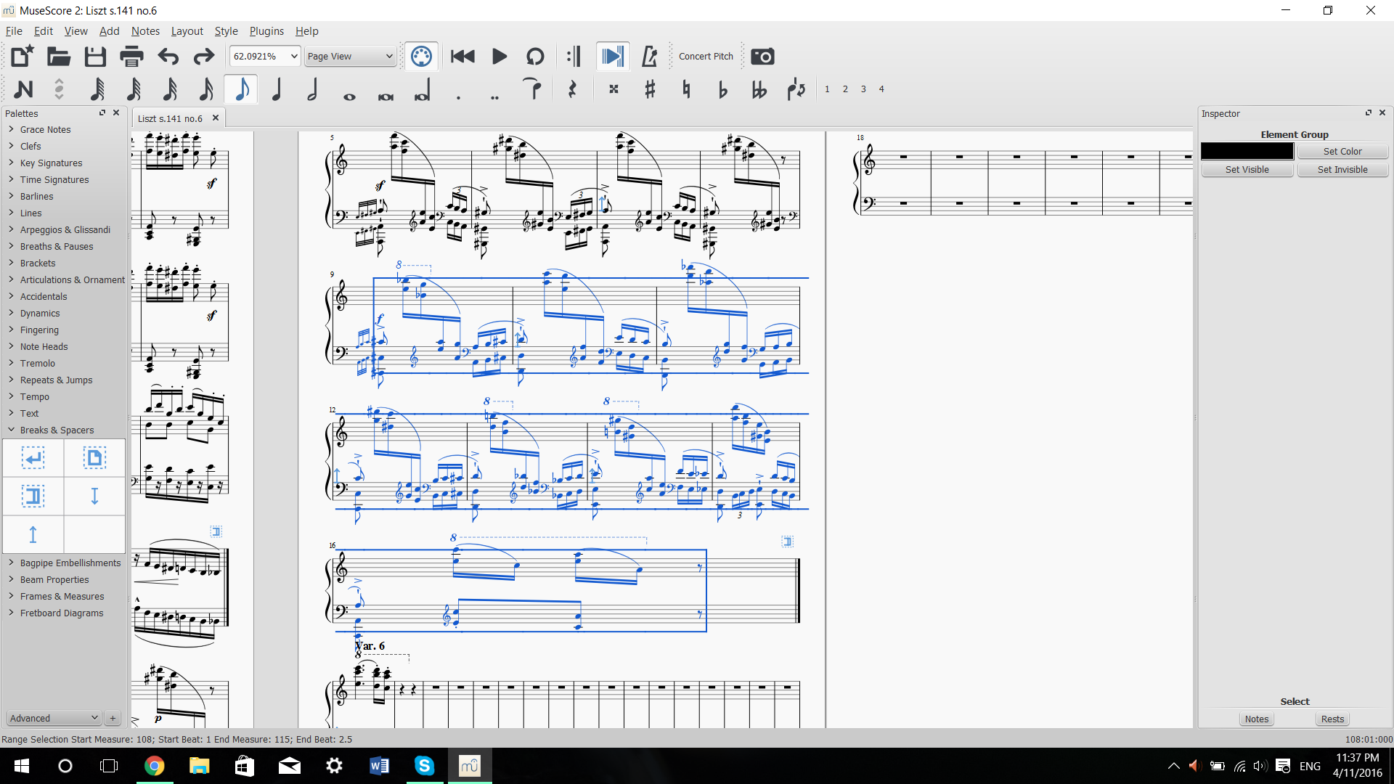The image size is (1394, 784).
Task: Switch page view dropdown to another view
Action: coord(388,55)
